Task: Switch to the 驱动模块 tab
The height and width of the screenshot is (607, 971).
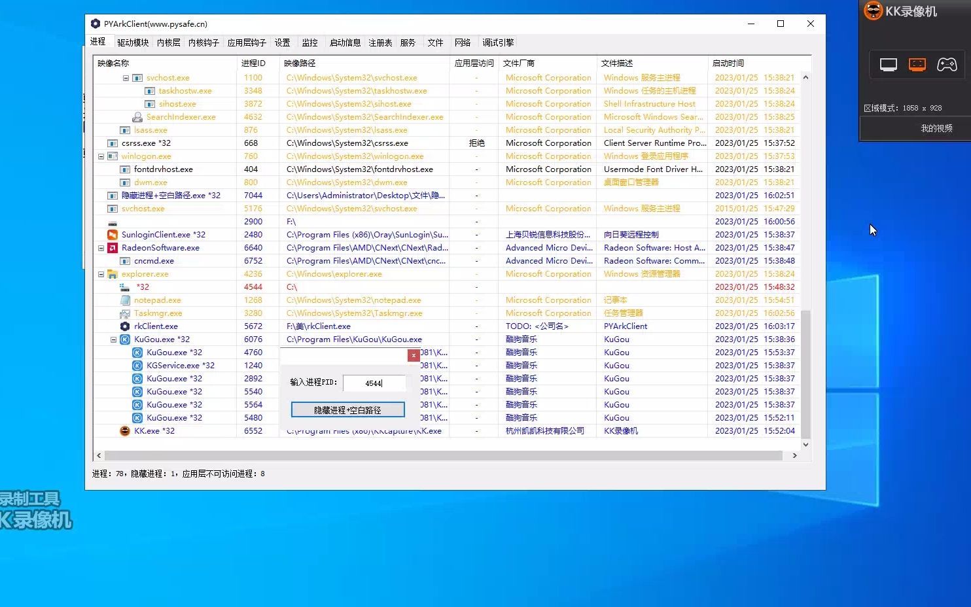Action: [x=133, y=43]
